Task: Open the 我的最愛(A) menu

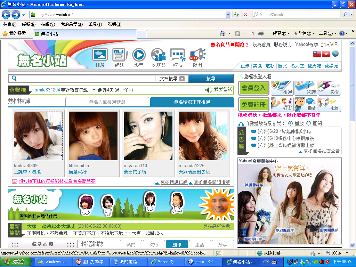Action: (72, 24)
